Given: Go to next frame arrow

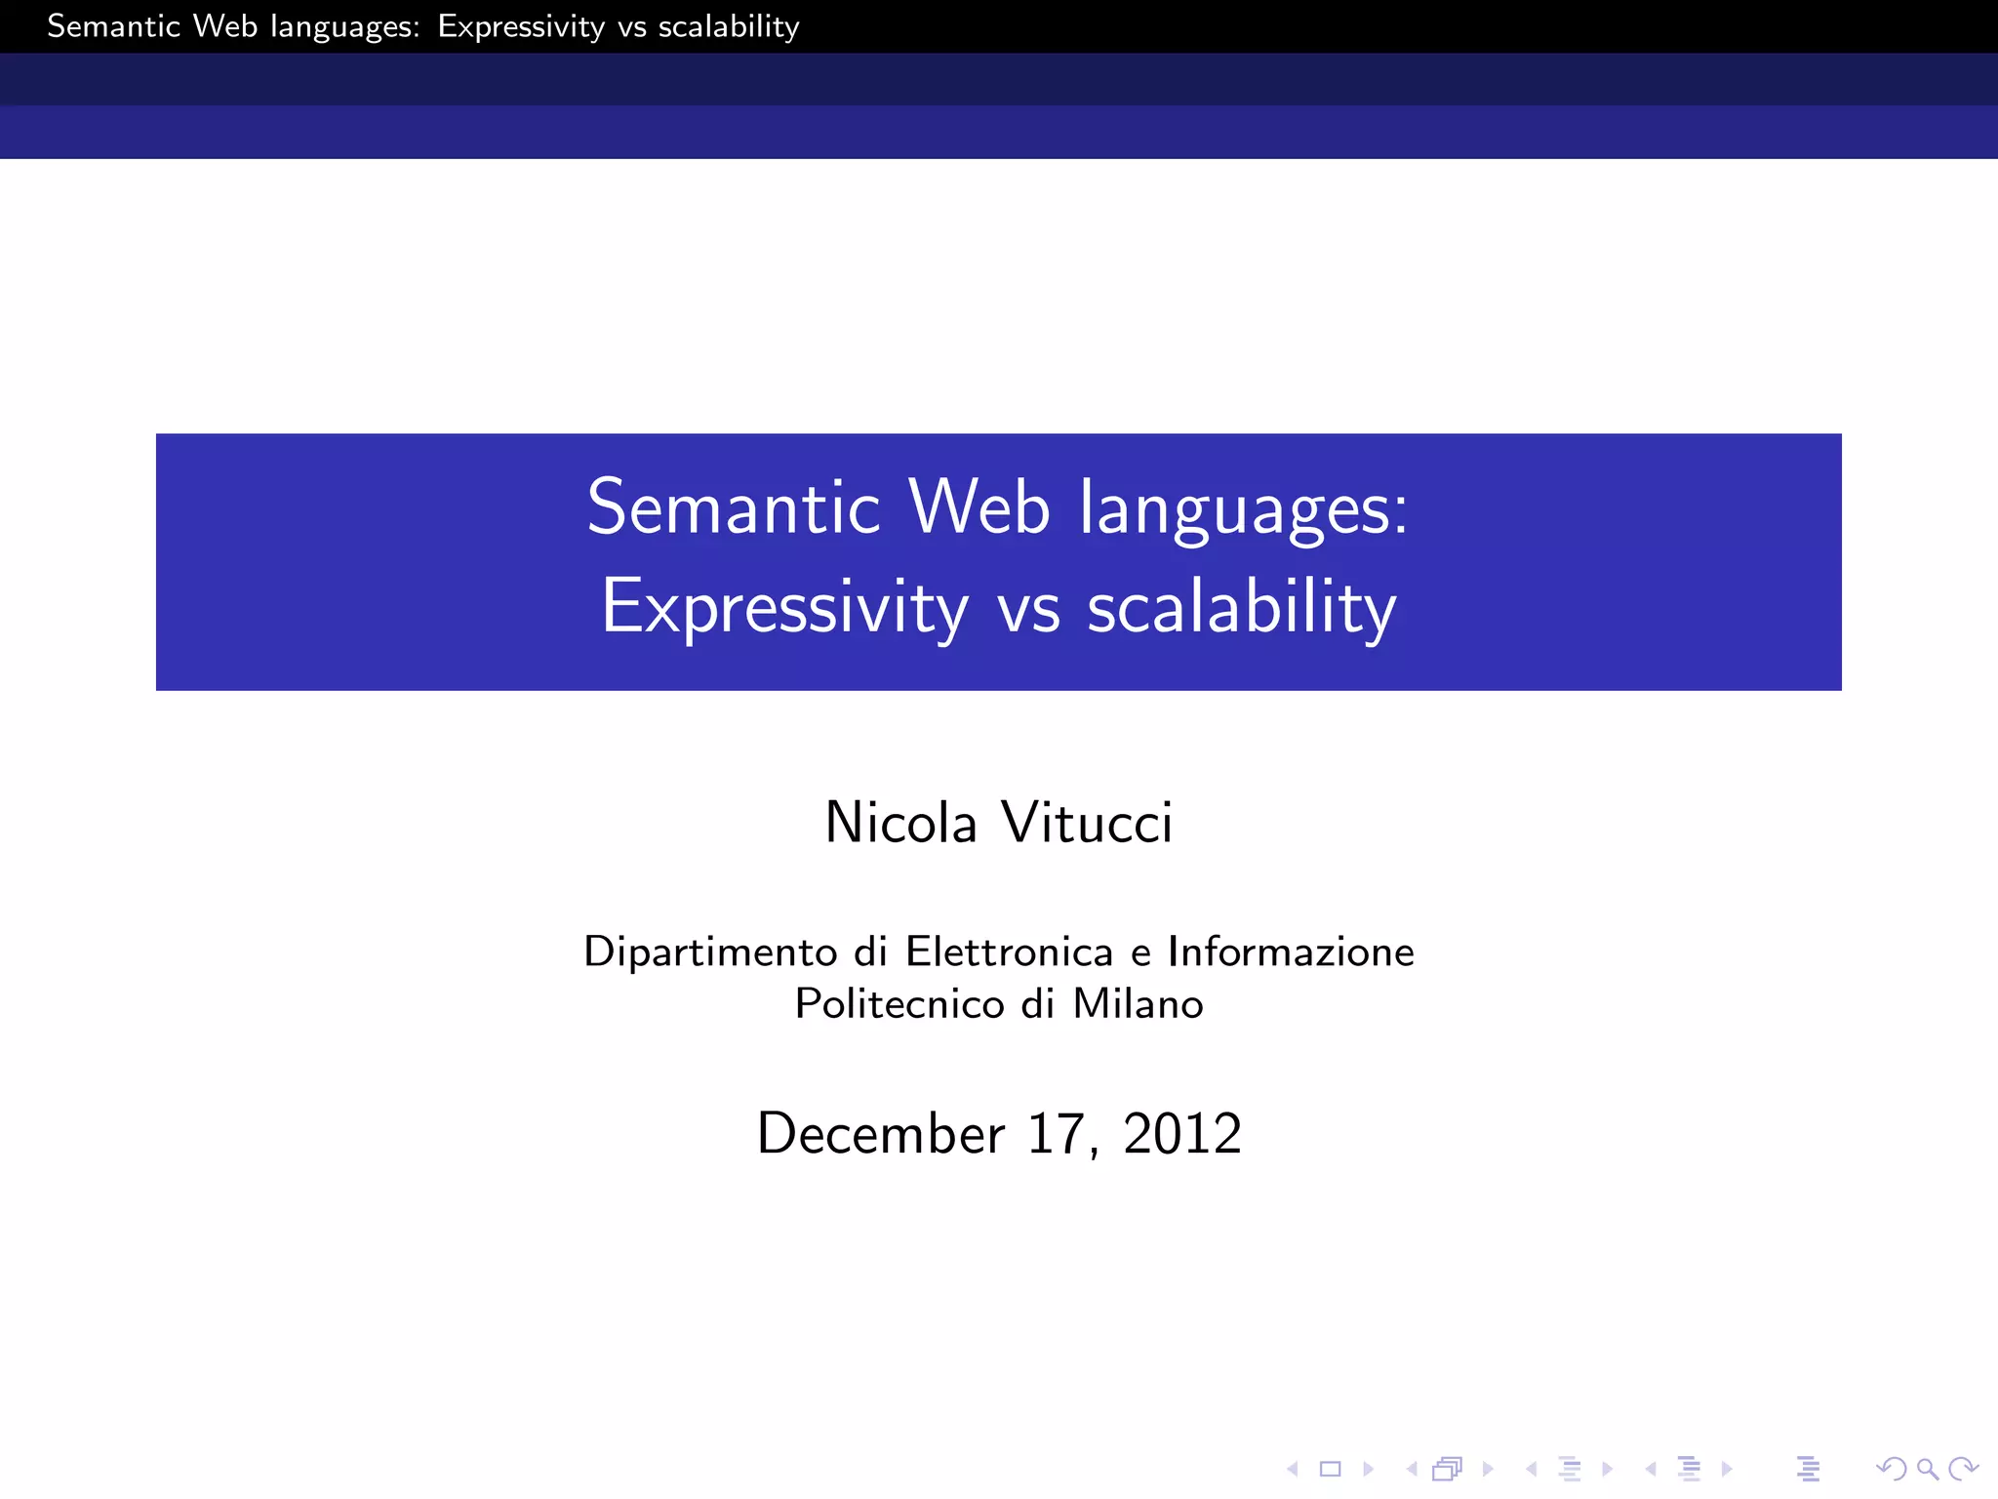Looking at the screenshot, I should (x=1488, y=1469).
